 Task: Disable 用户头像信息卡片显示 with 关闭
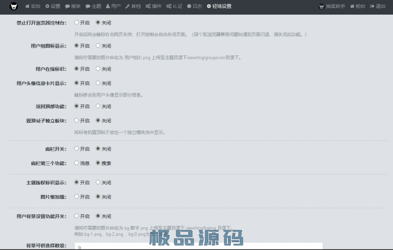point(98,83)
